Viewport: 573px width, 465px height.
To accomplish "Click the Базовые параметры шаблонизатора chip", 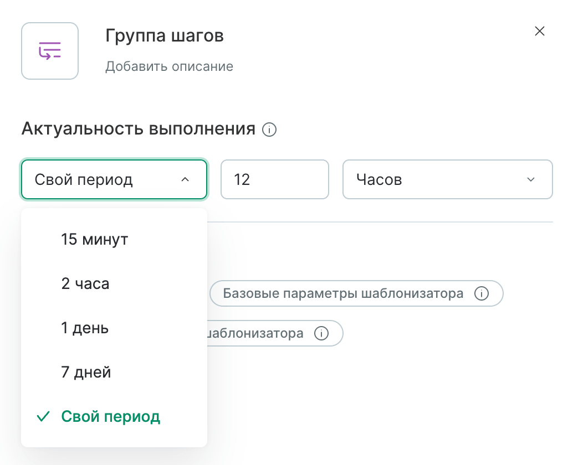I will coord(356,293).
